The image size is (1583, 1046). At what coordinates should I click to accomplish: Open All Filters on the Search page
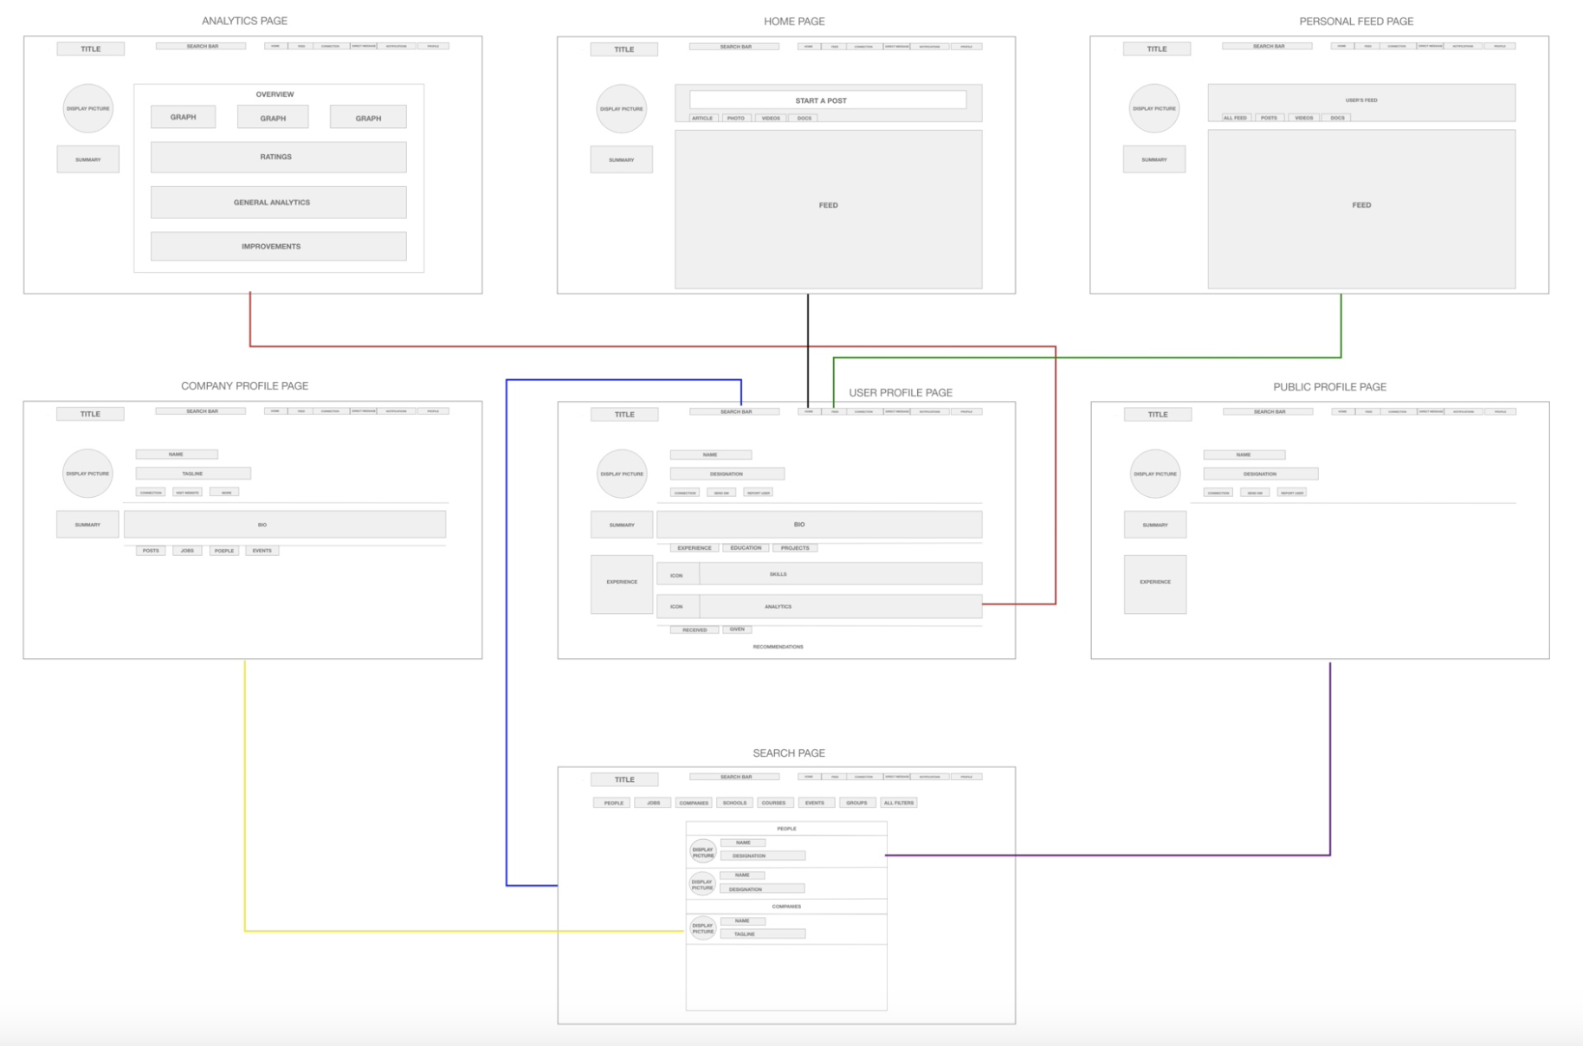click(899, 803)
